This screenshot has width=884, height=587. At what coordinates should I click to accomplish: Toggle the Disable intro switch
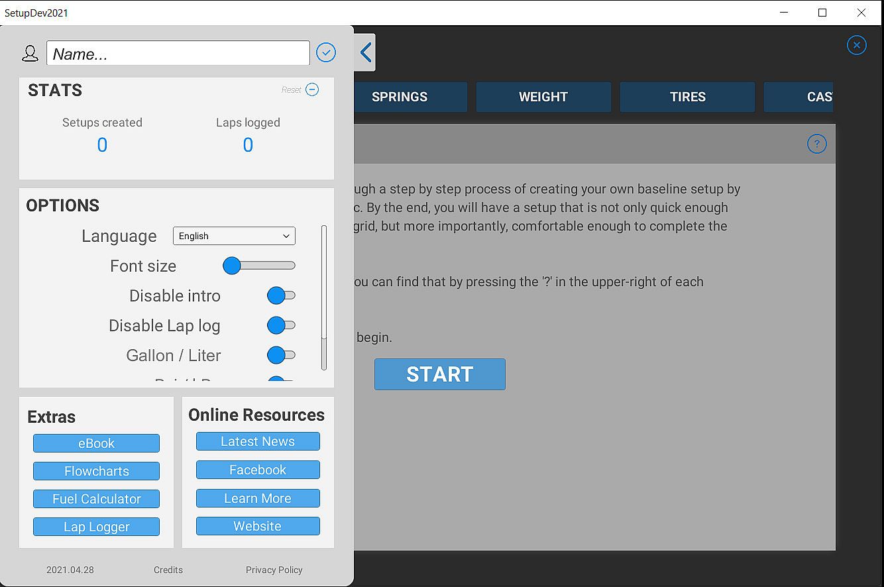tap(281, 295)
